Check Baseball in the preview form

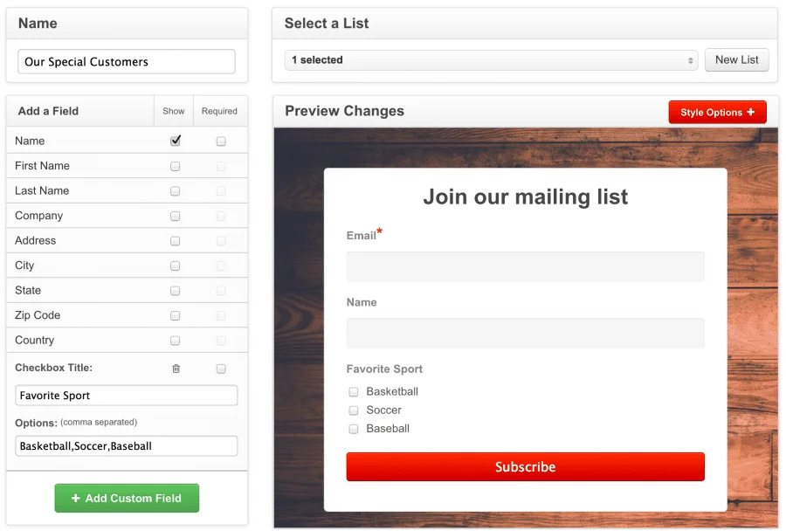(x=354, y=428)
